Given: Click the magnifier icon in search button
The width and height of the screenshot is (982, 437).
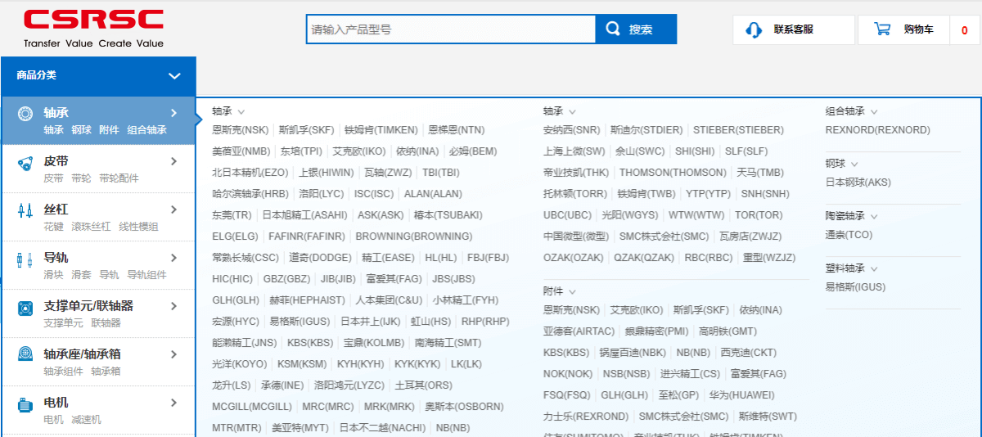Looking at the screenshot, I should 613,29.
